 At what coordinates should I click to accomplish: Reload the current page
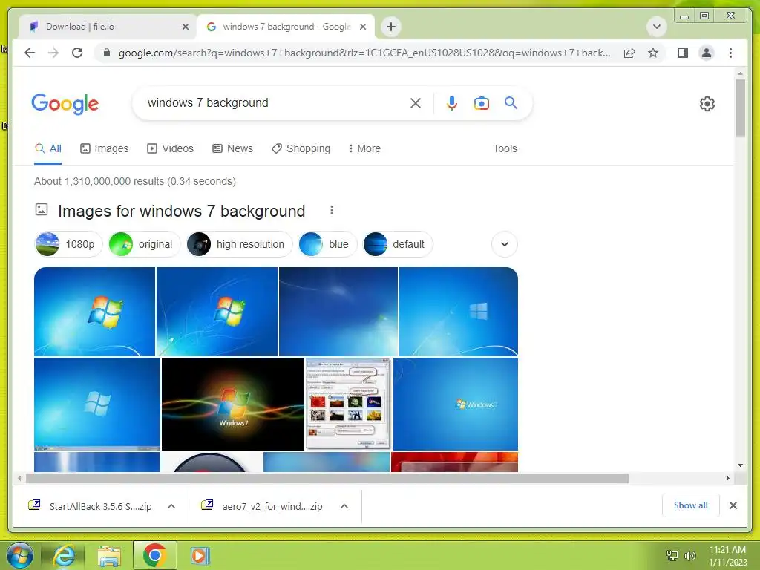(x=77, y=53)
